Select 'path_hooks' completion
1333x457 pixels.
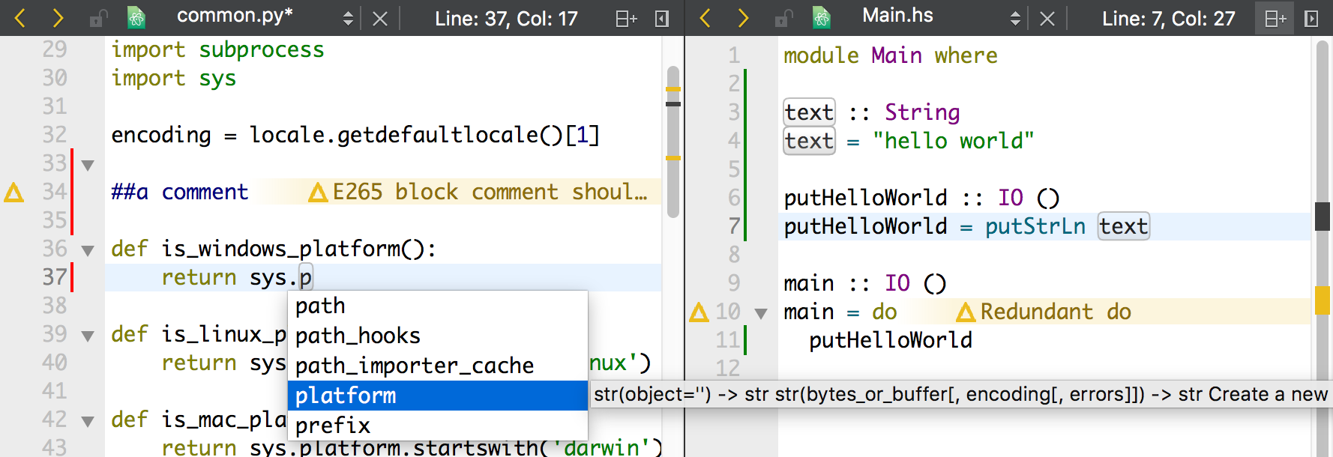point(438,336)
